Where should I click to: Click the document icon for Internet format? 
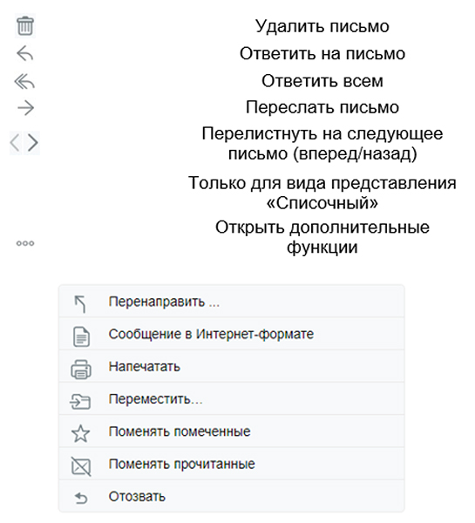point(81,336)
